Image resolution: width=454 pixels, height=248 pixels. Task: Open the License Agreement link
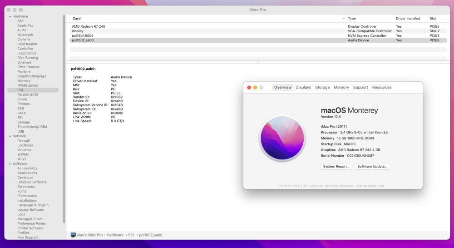[x=370, y=186]
